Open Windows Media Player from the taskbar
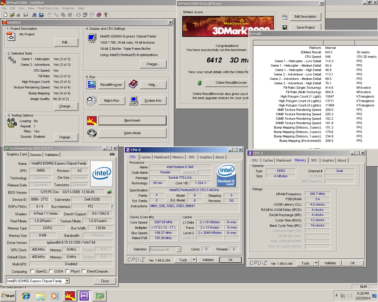 [x=55, y=296]
